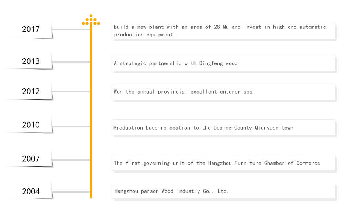Click the orange vertical timeline bar

[91, 110]
